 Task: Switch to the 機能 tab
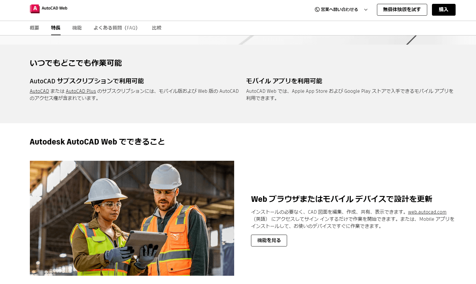tap(77, 28)
